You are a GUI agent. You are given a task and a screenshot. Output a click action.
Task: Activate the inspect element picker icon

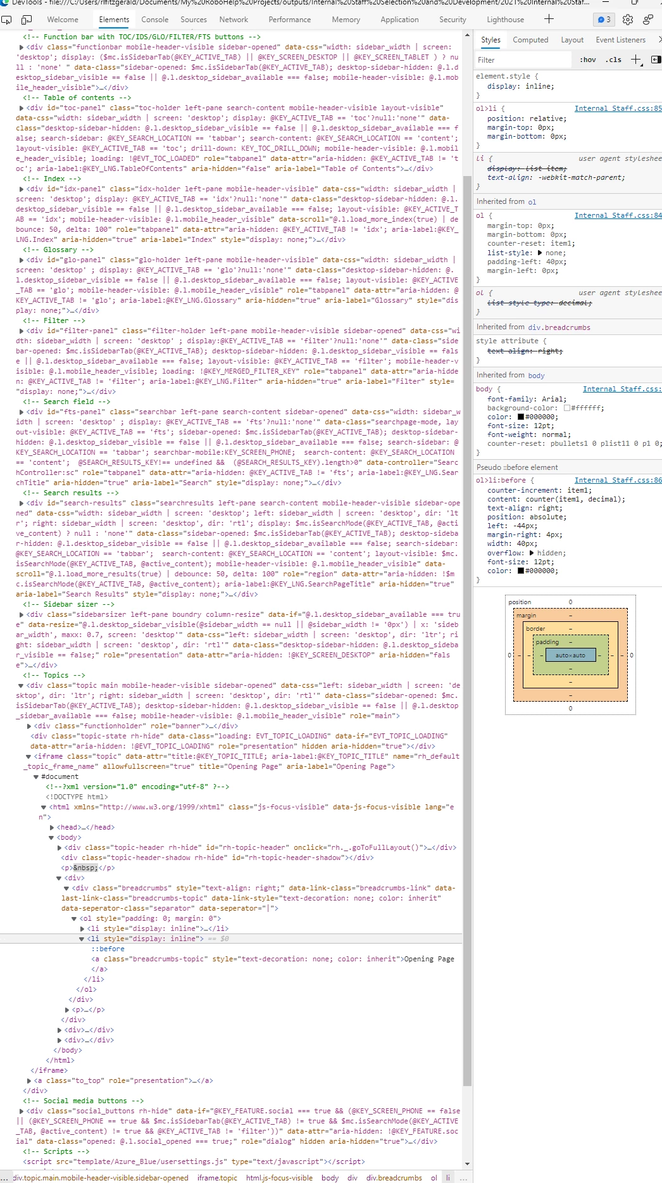pyautogui.click(x=6, y=20)
